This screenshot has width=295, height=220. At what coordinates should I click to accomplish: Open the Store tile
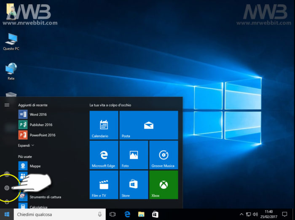click(x=134, y=185)
